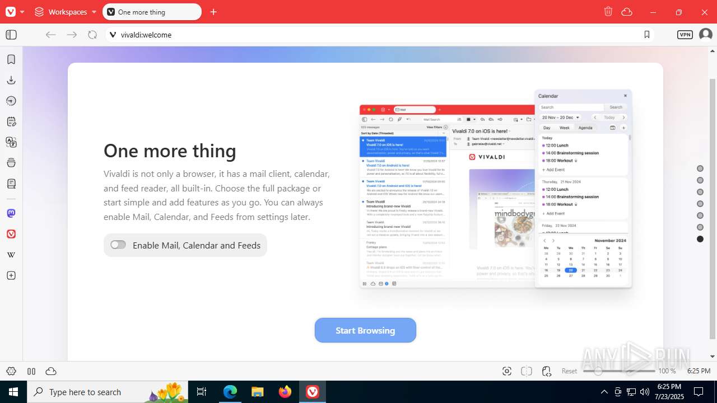The image size is (717, 403).
Task: Select the last filled onboarding step dot
Action: tap(700, 239)
